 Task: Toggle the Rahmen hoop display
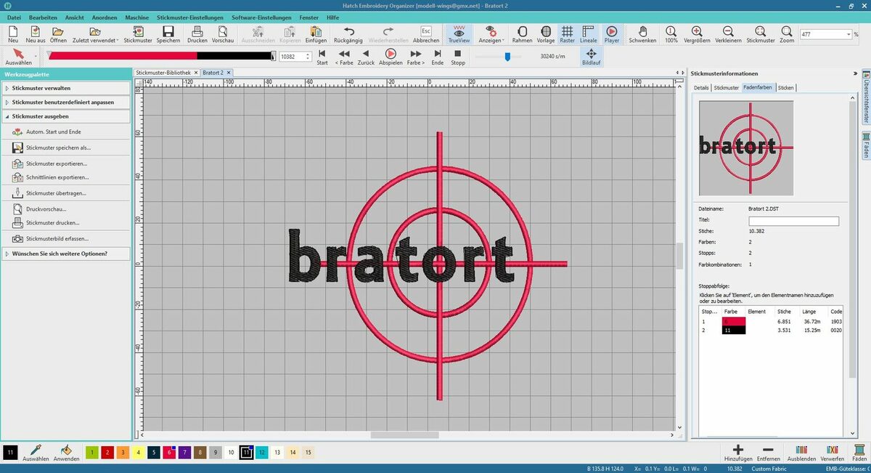click(x=522, y=35)
